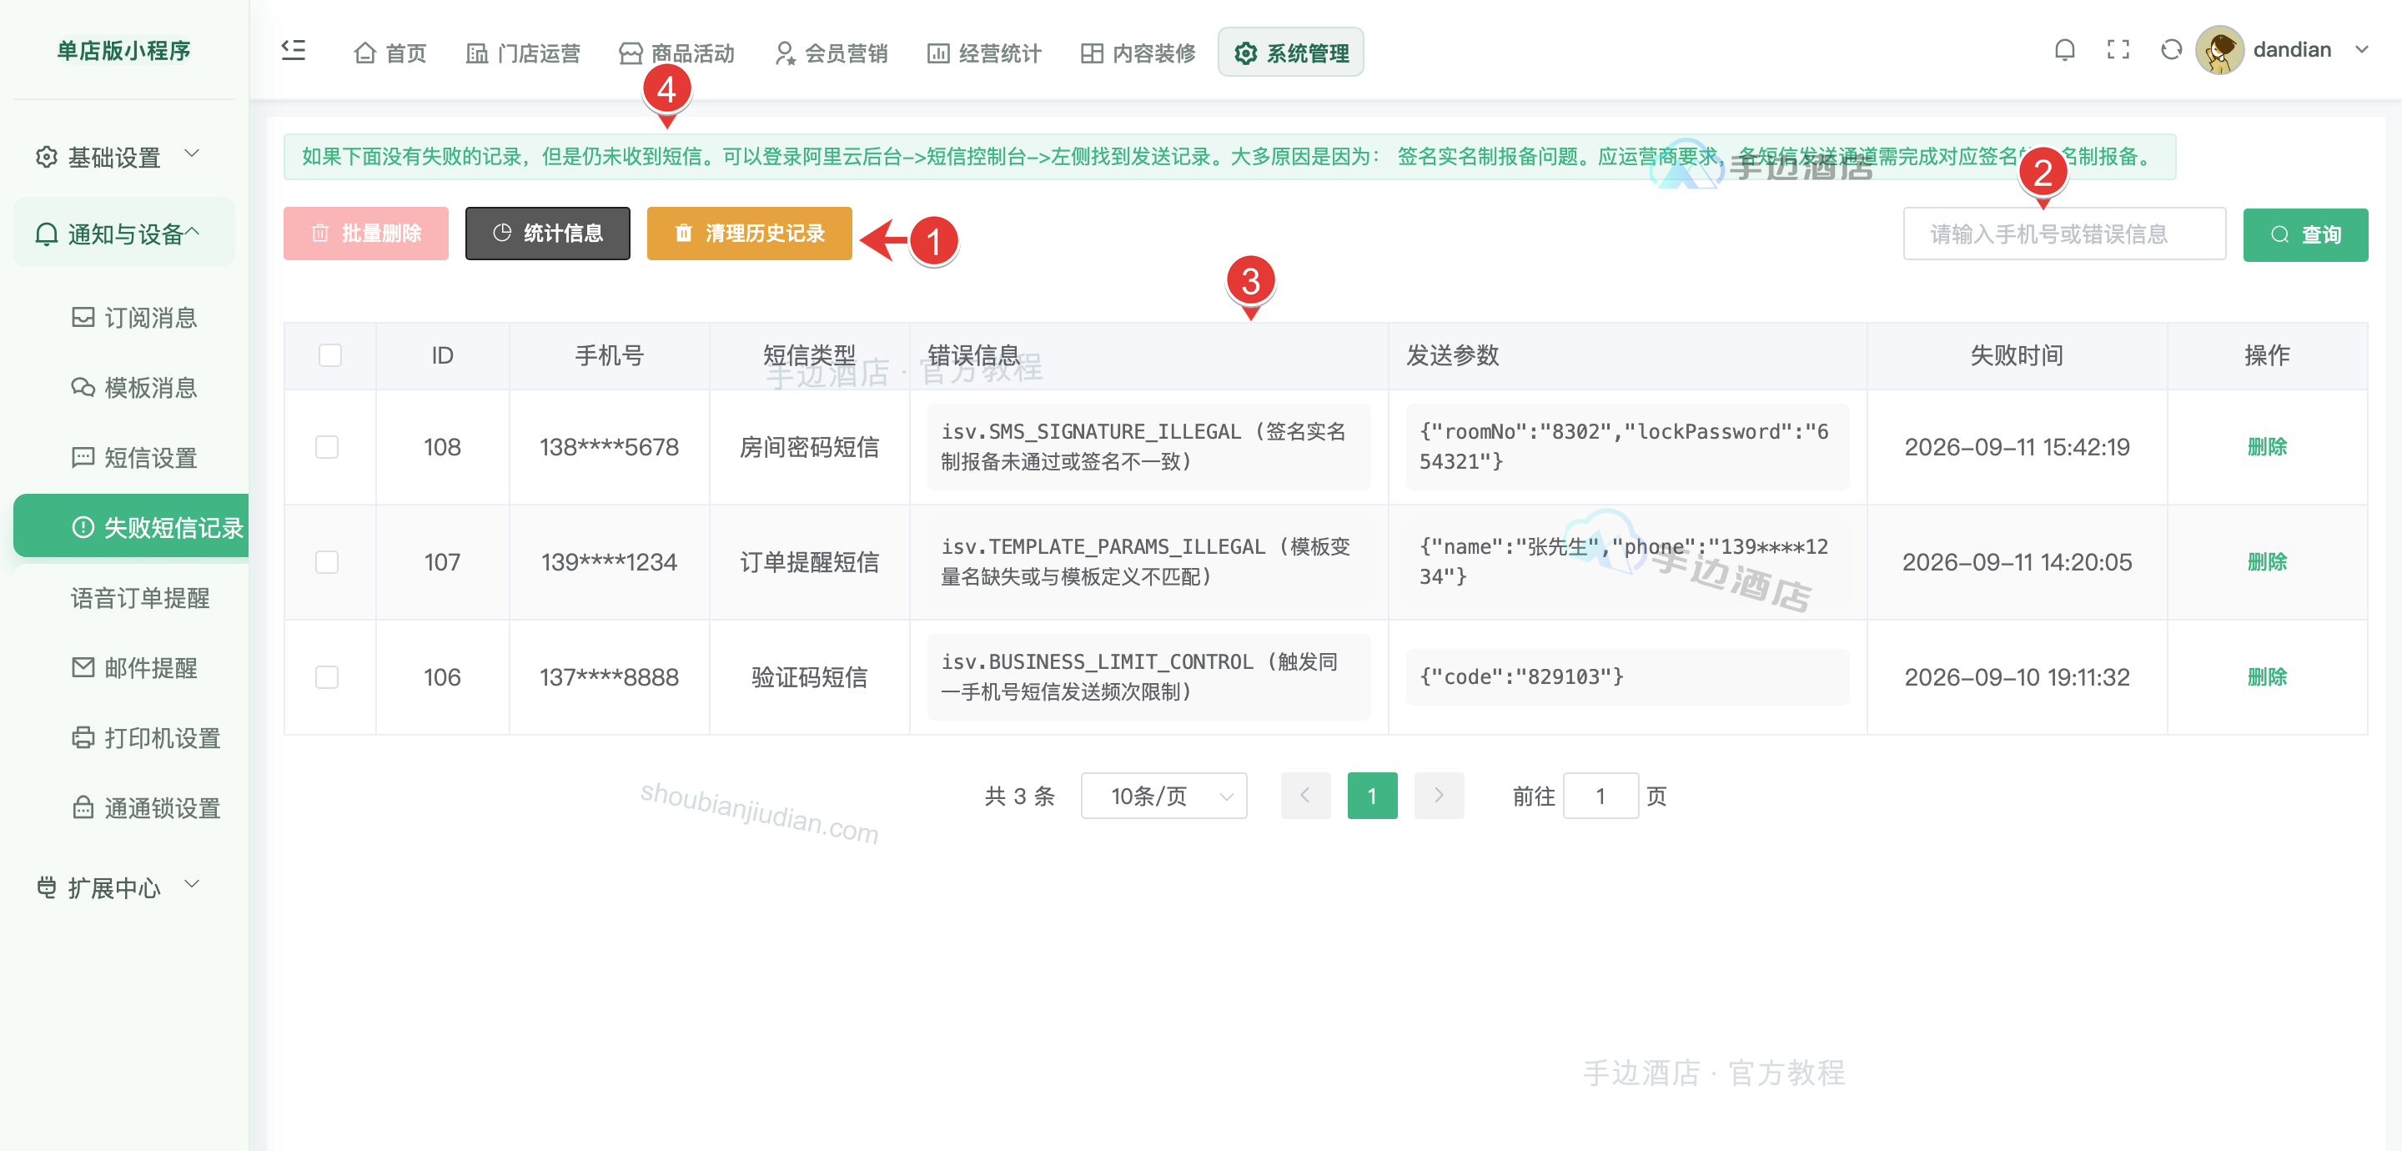
Task: Click phone number 137****8888
Action: pos(609,677)
